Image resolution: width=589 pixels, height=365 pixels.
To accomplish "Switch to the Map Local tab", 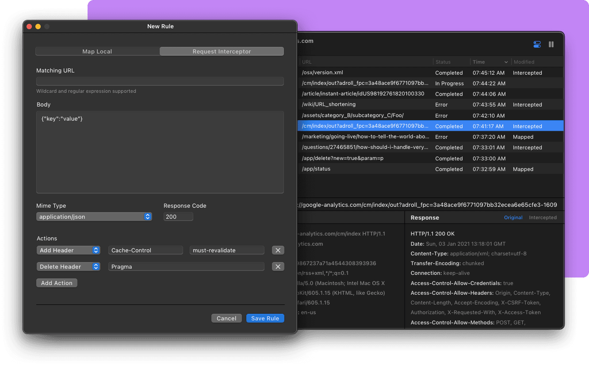I will tap(97, 51).
